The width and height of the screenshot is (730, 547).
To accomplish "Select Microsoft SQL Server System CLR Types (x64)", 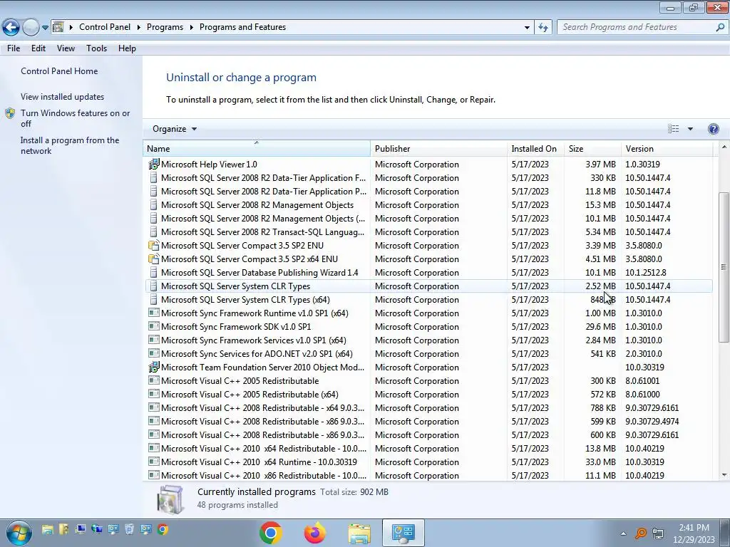I will point(428,300).
